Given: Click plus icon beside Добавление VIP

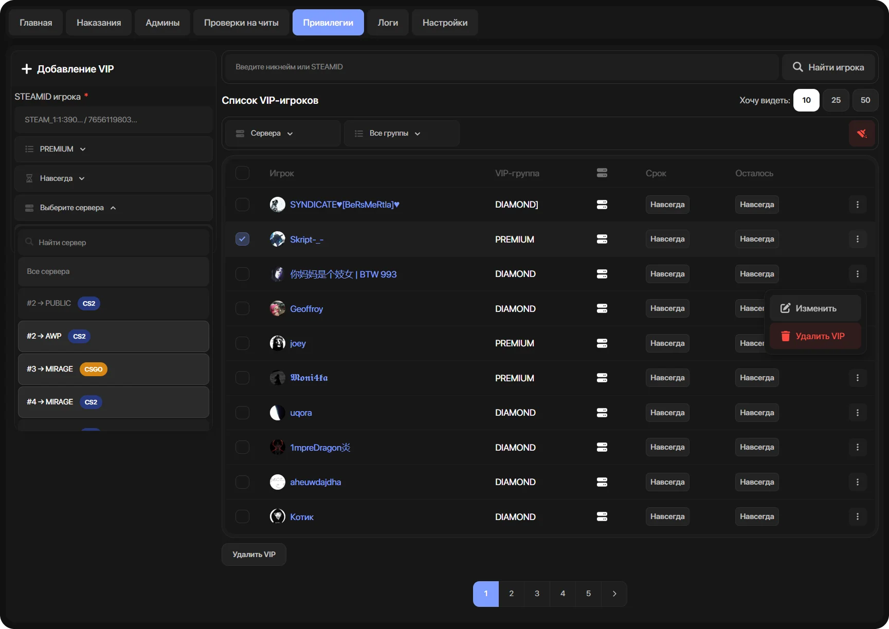Looking at the screenshot, I should 27,69.
